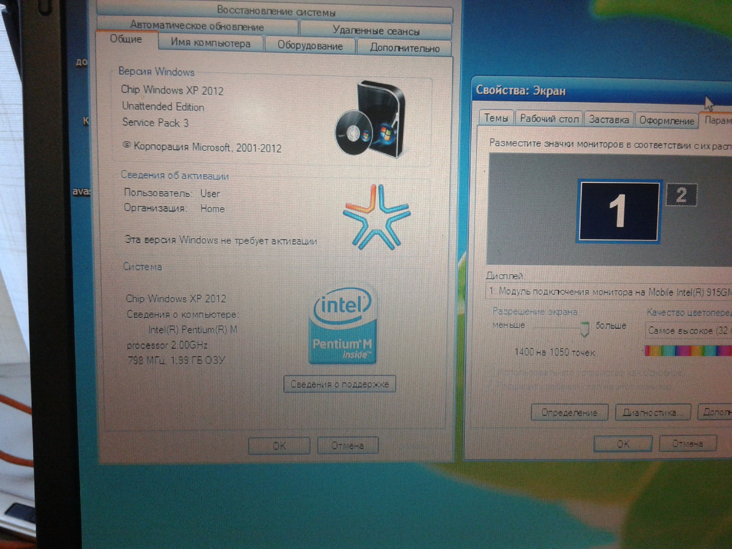Switch to the Имя компьютера tab
732x549 pixels.
pyautogui.click(x=210, y=43)
